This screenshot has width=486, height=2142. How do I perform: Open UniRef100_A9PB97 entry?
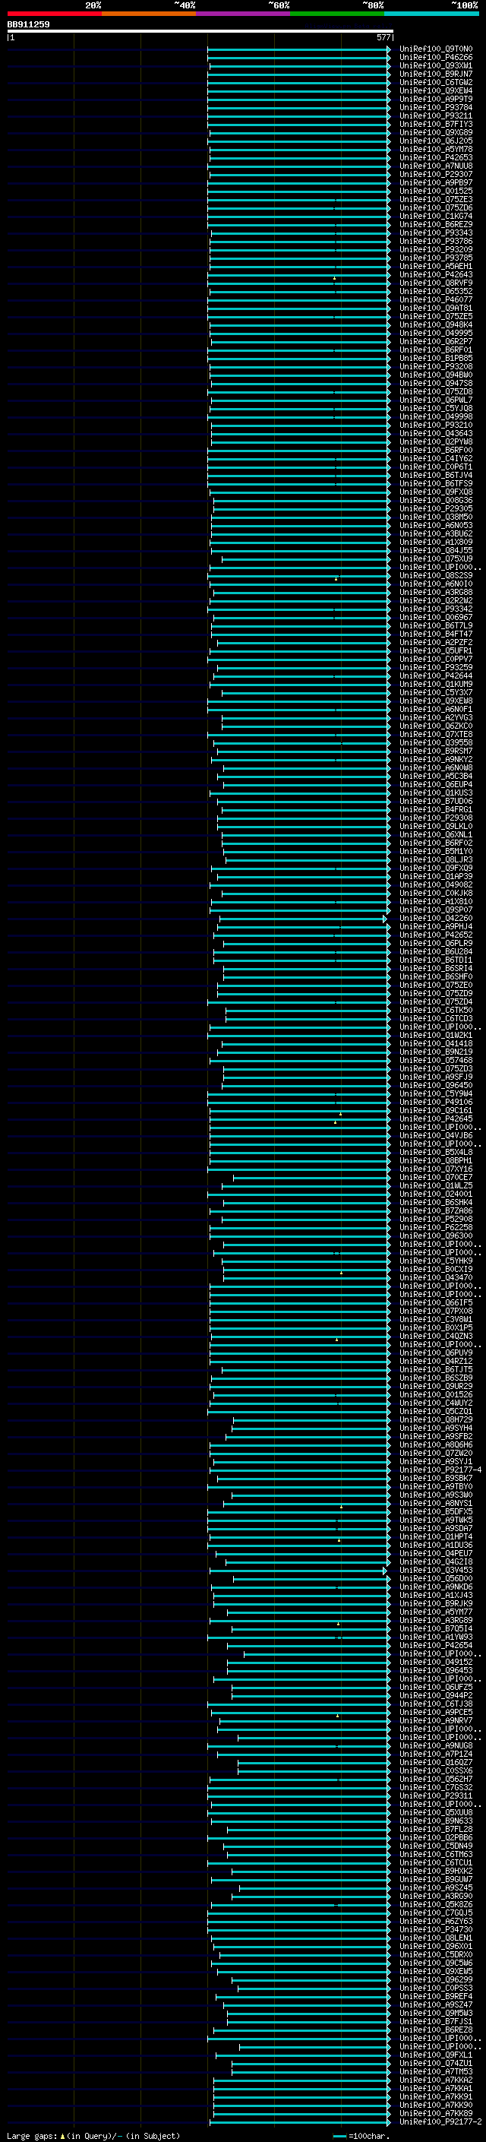[x=436, y=182]
